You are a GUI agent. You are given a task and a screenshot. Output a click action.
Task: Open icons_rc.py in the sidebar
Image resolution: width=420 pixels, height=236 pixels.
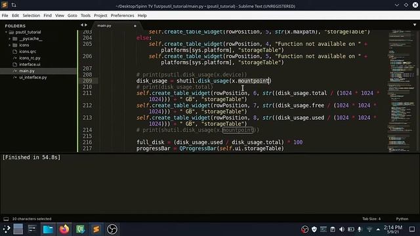(x=30, y=58)
